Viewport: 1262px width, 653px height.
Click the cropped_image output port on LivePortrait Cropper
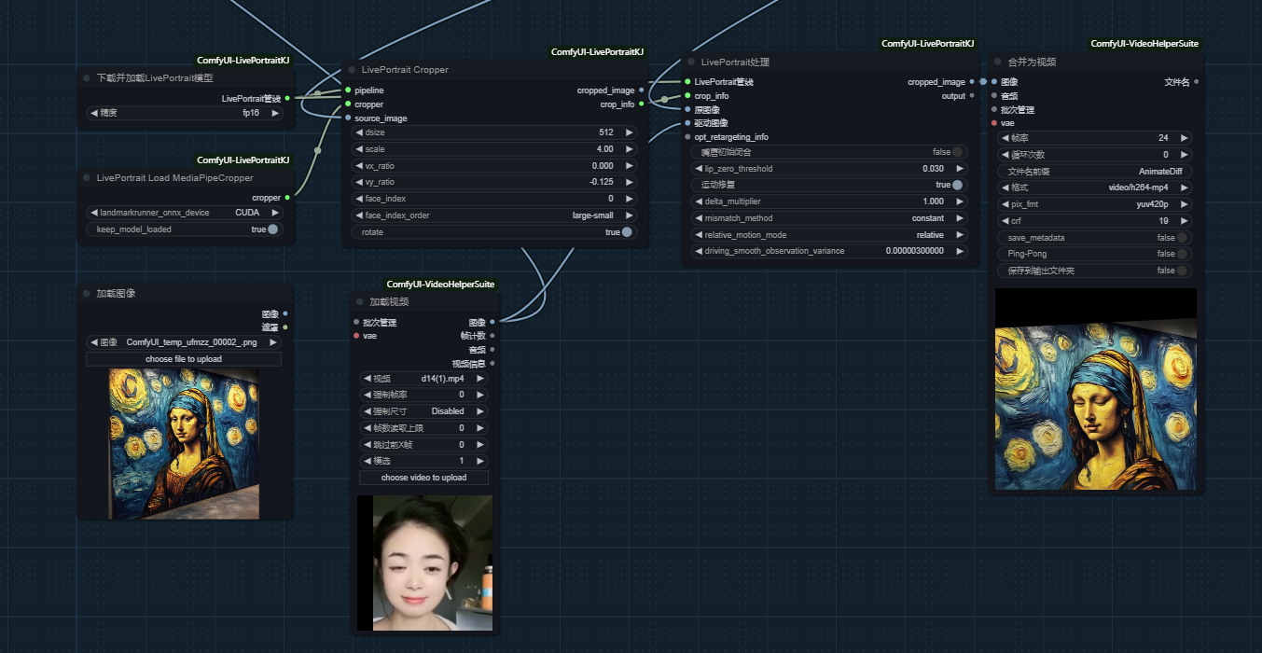tap(641, 90)
